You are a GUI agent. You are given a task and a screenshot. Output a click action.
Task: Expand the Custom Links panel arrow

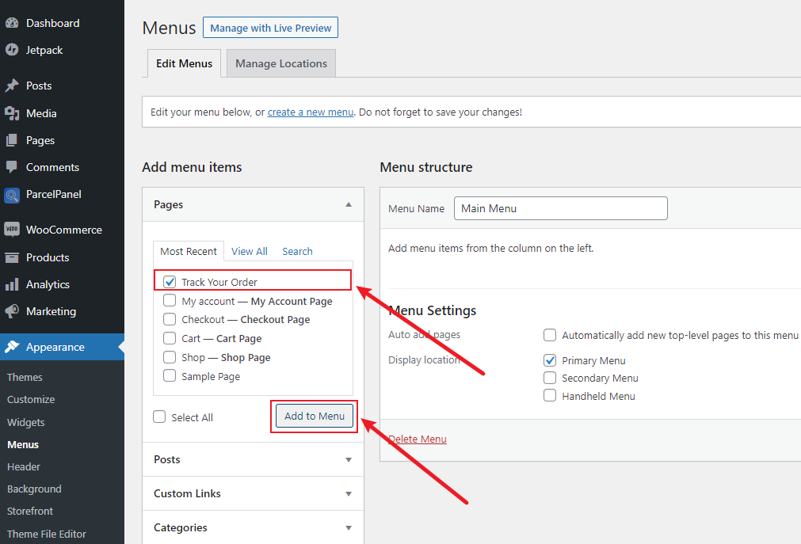pos(349,494)
